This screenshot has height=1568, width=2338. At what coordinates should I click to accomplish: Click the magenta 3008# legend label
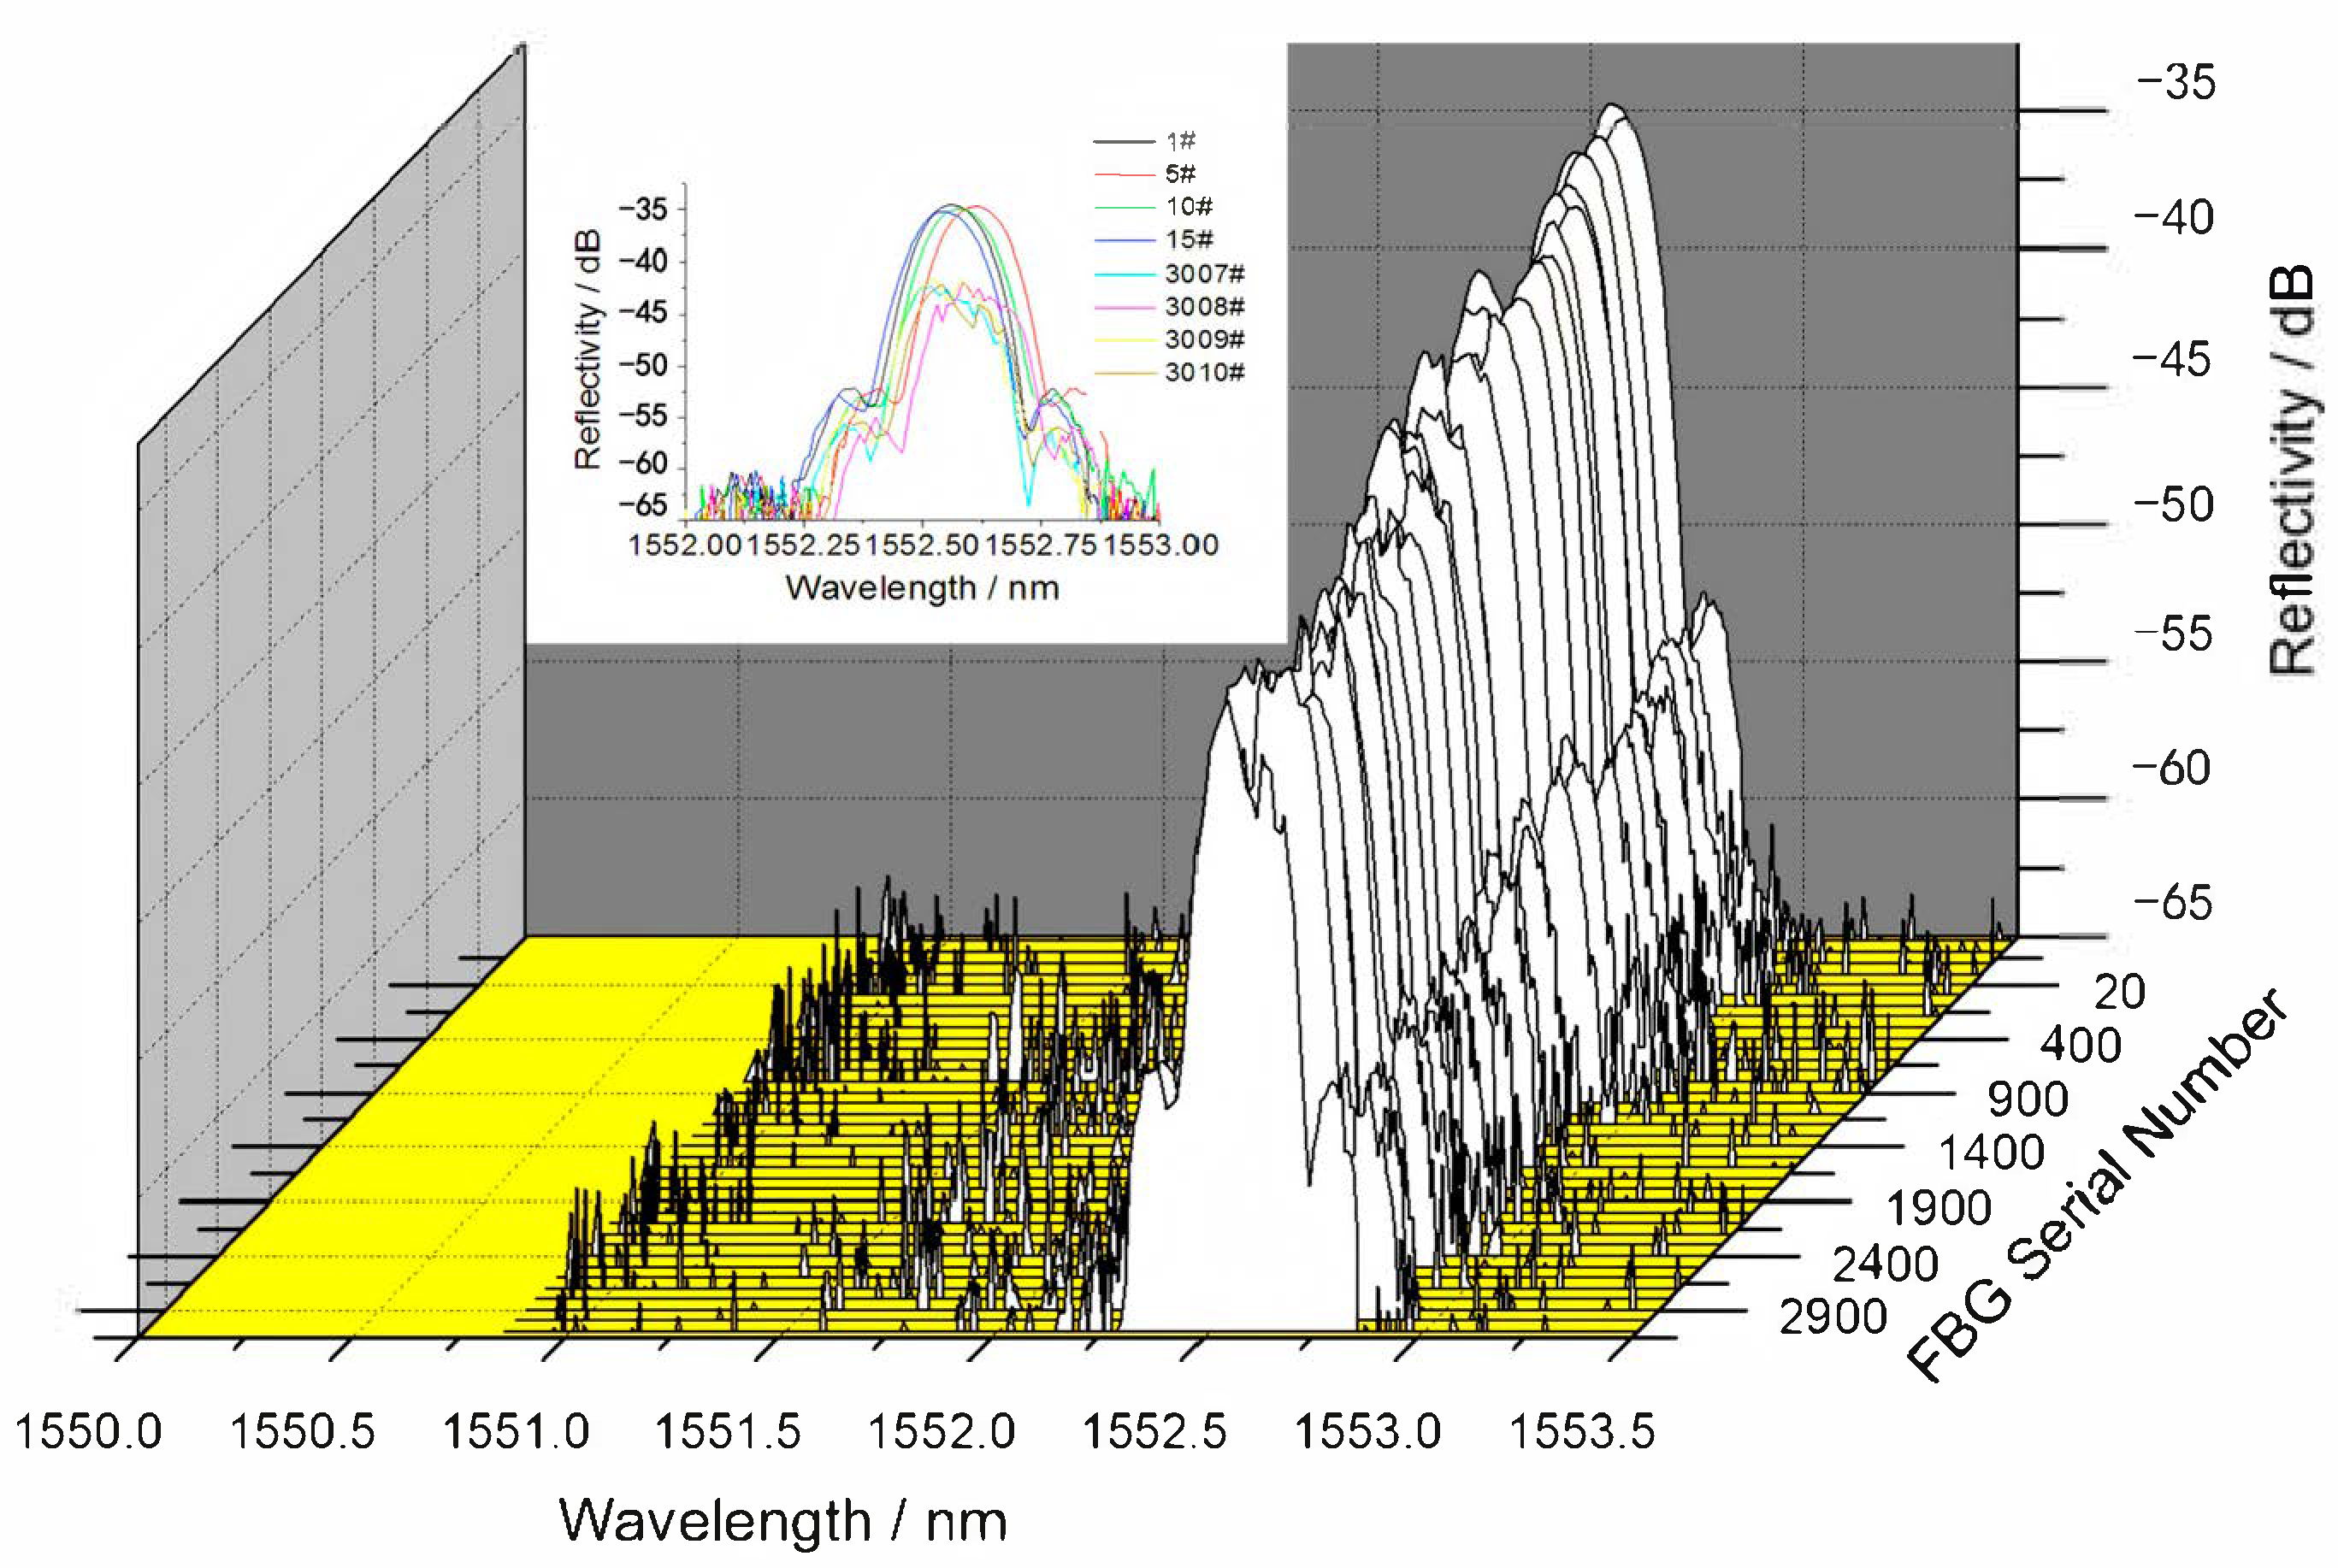click(1204, 306)
